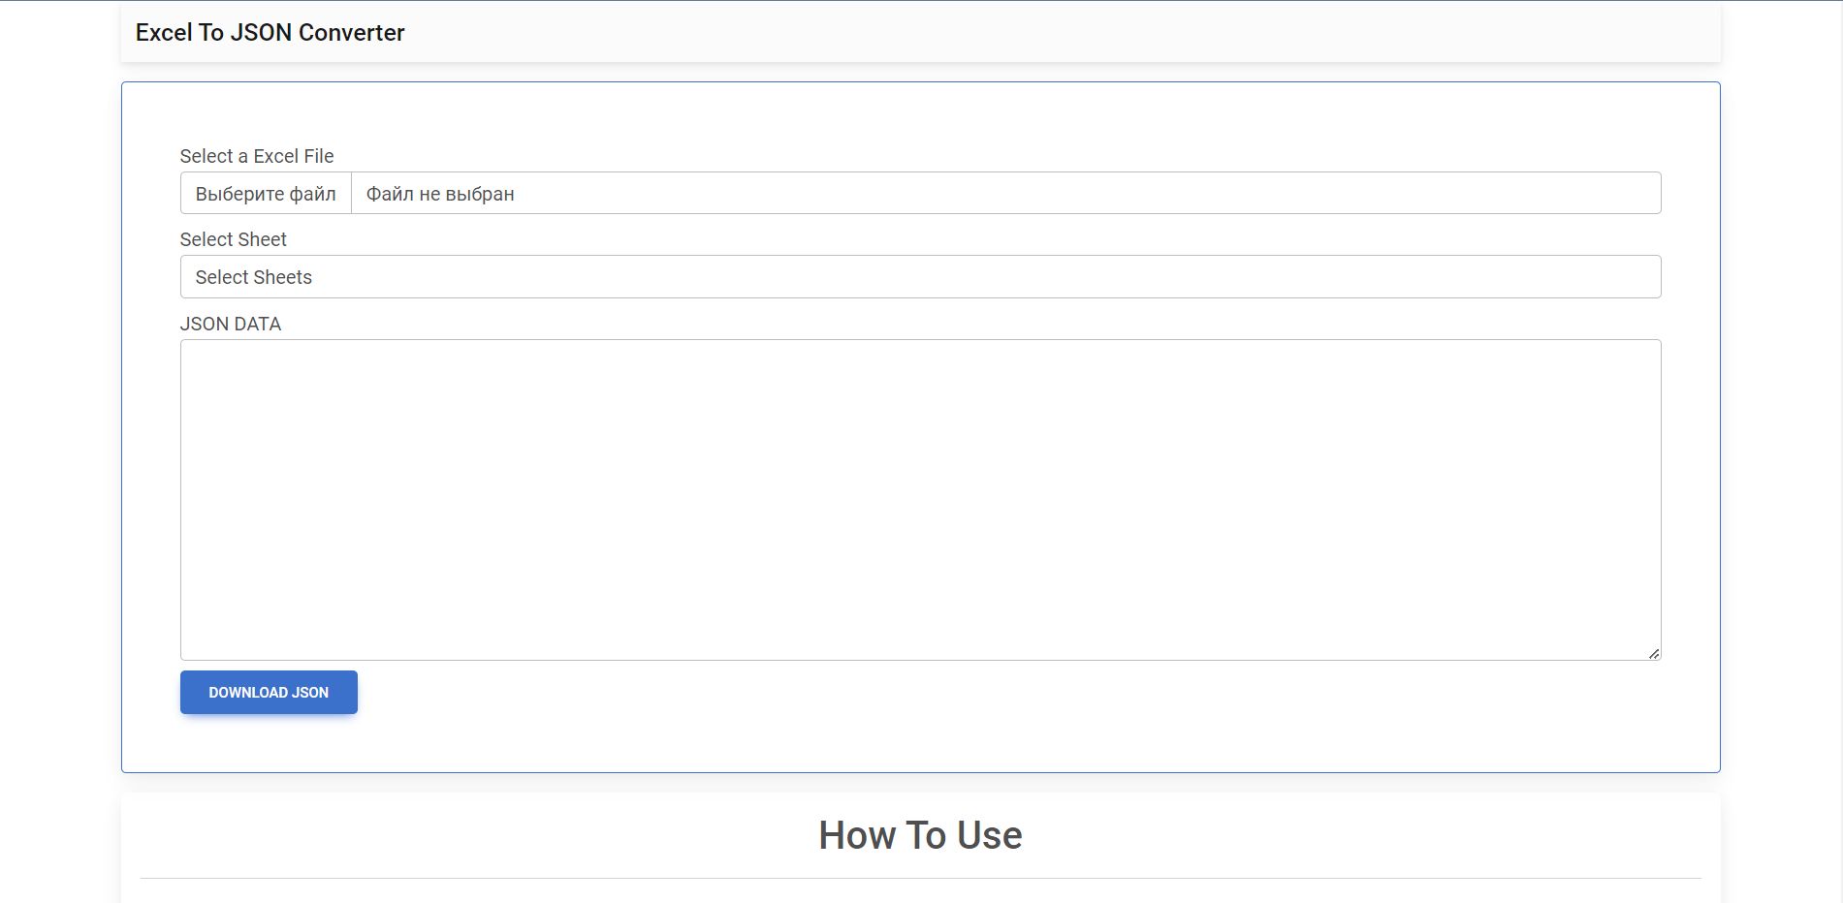
Task: Click the Файл не выбран file status text
Action: tap(440, 194)
